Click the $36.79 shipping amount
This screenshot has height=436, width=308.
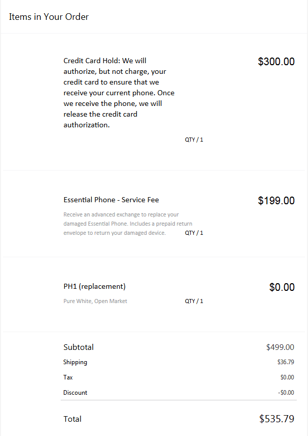pos(286,362)
